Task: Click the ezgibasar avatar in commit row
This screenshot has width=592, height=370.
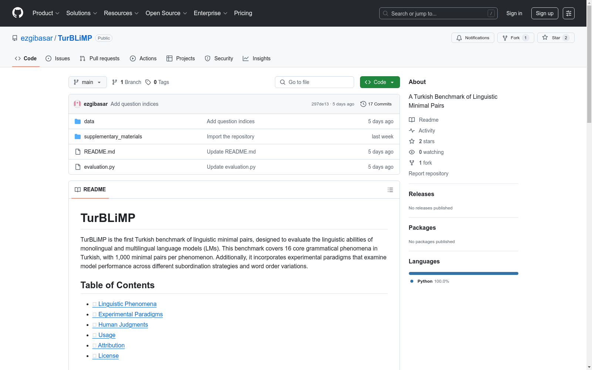Action: click(77, 104)
